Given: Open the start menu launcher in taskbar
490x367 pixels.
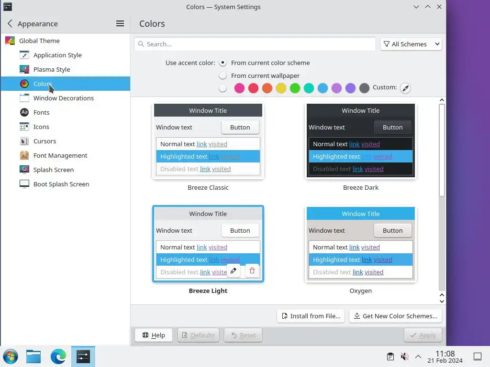Looking at the screenshot, I should click(x=11, y=356).
